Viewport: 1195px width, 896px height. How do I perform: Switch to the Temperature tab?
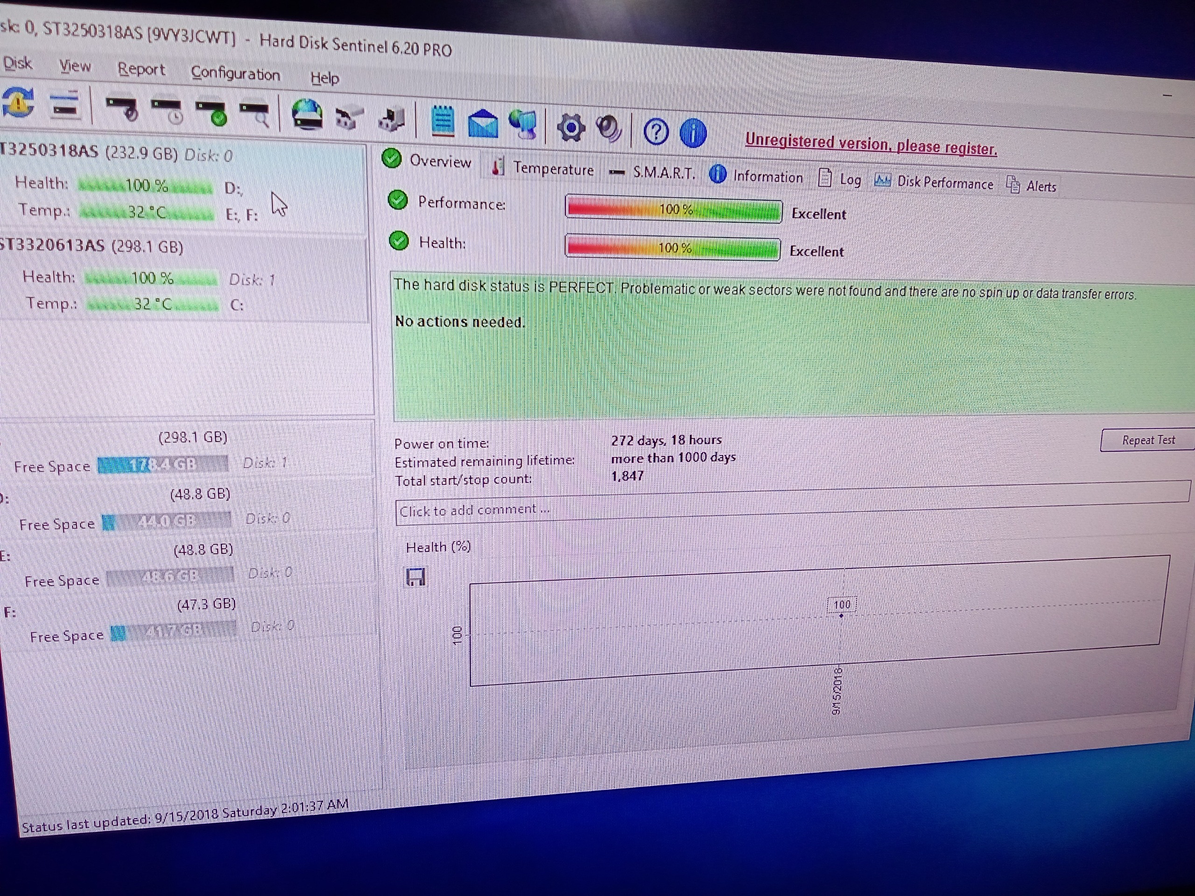click(x=542, y=168)
